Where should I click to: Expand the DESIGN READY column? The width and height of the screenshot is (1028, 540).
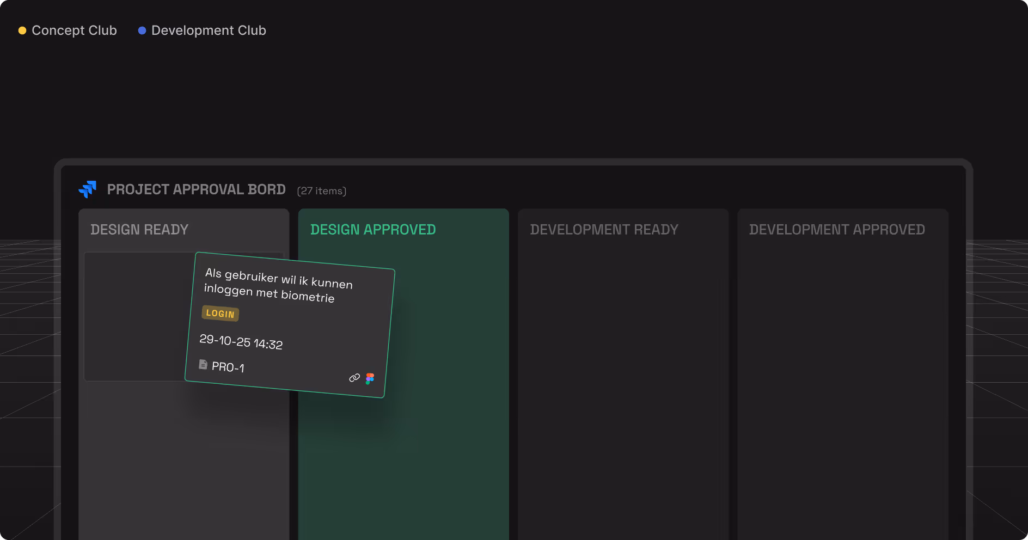pyautogui.click(x=139, y=229)
